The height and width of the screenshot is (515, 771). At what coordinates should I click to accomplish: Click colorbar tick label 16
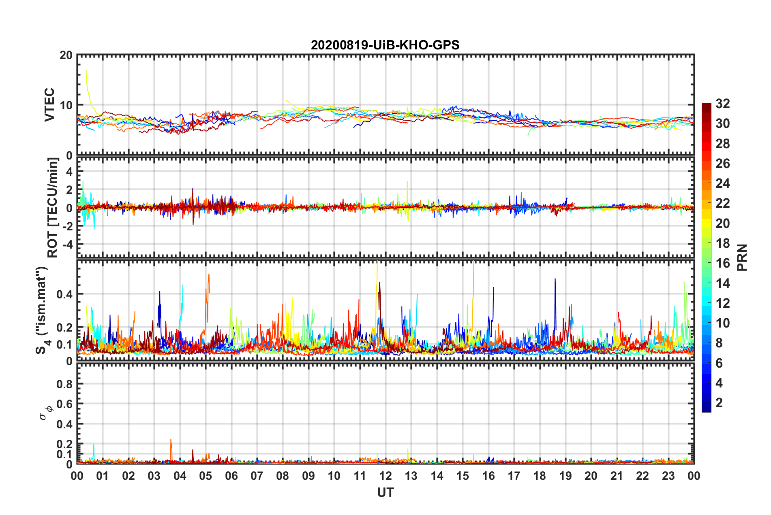click(x=722, y=263)
